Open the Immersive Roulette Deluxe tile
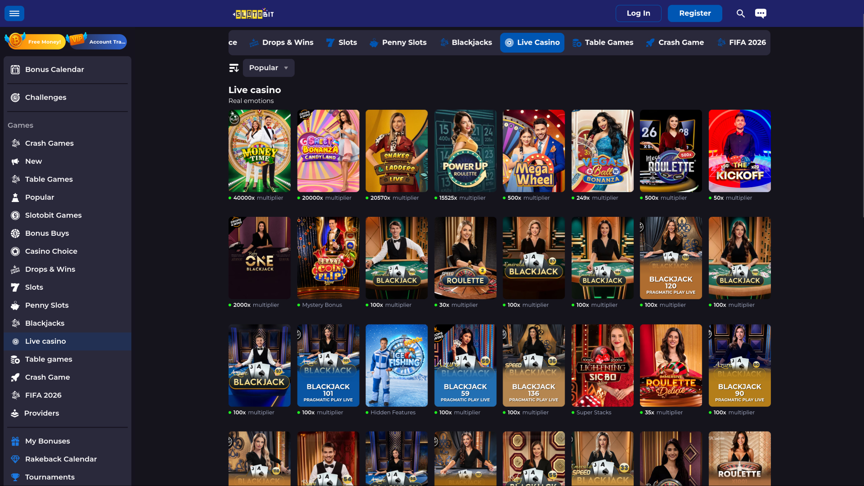 click(x=671, y=365)
